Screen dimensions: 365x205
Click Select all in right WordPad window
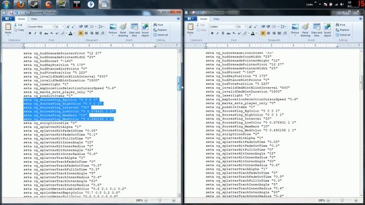tap(343, 35)
